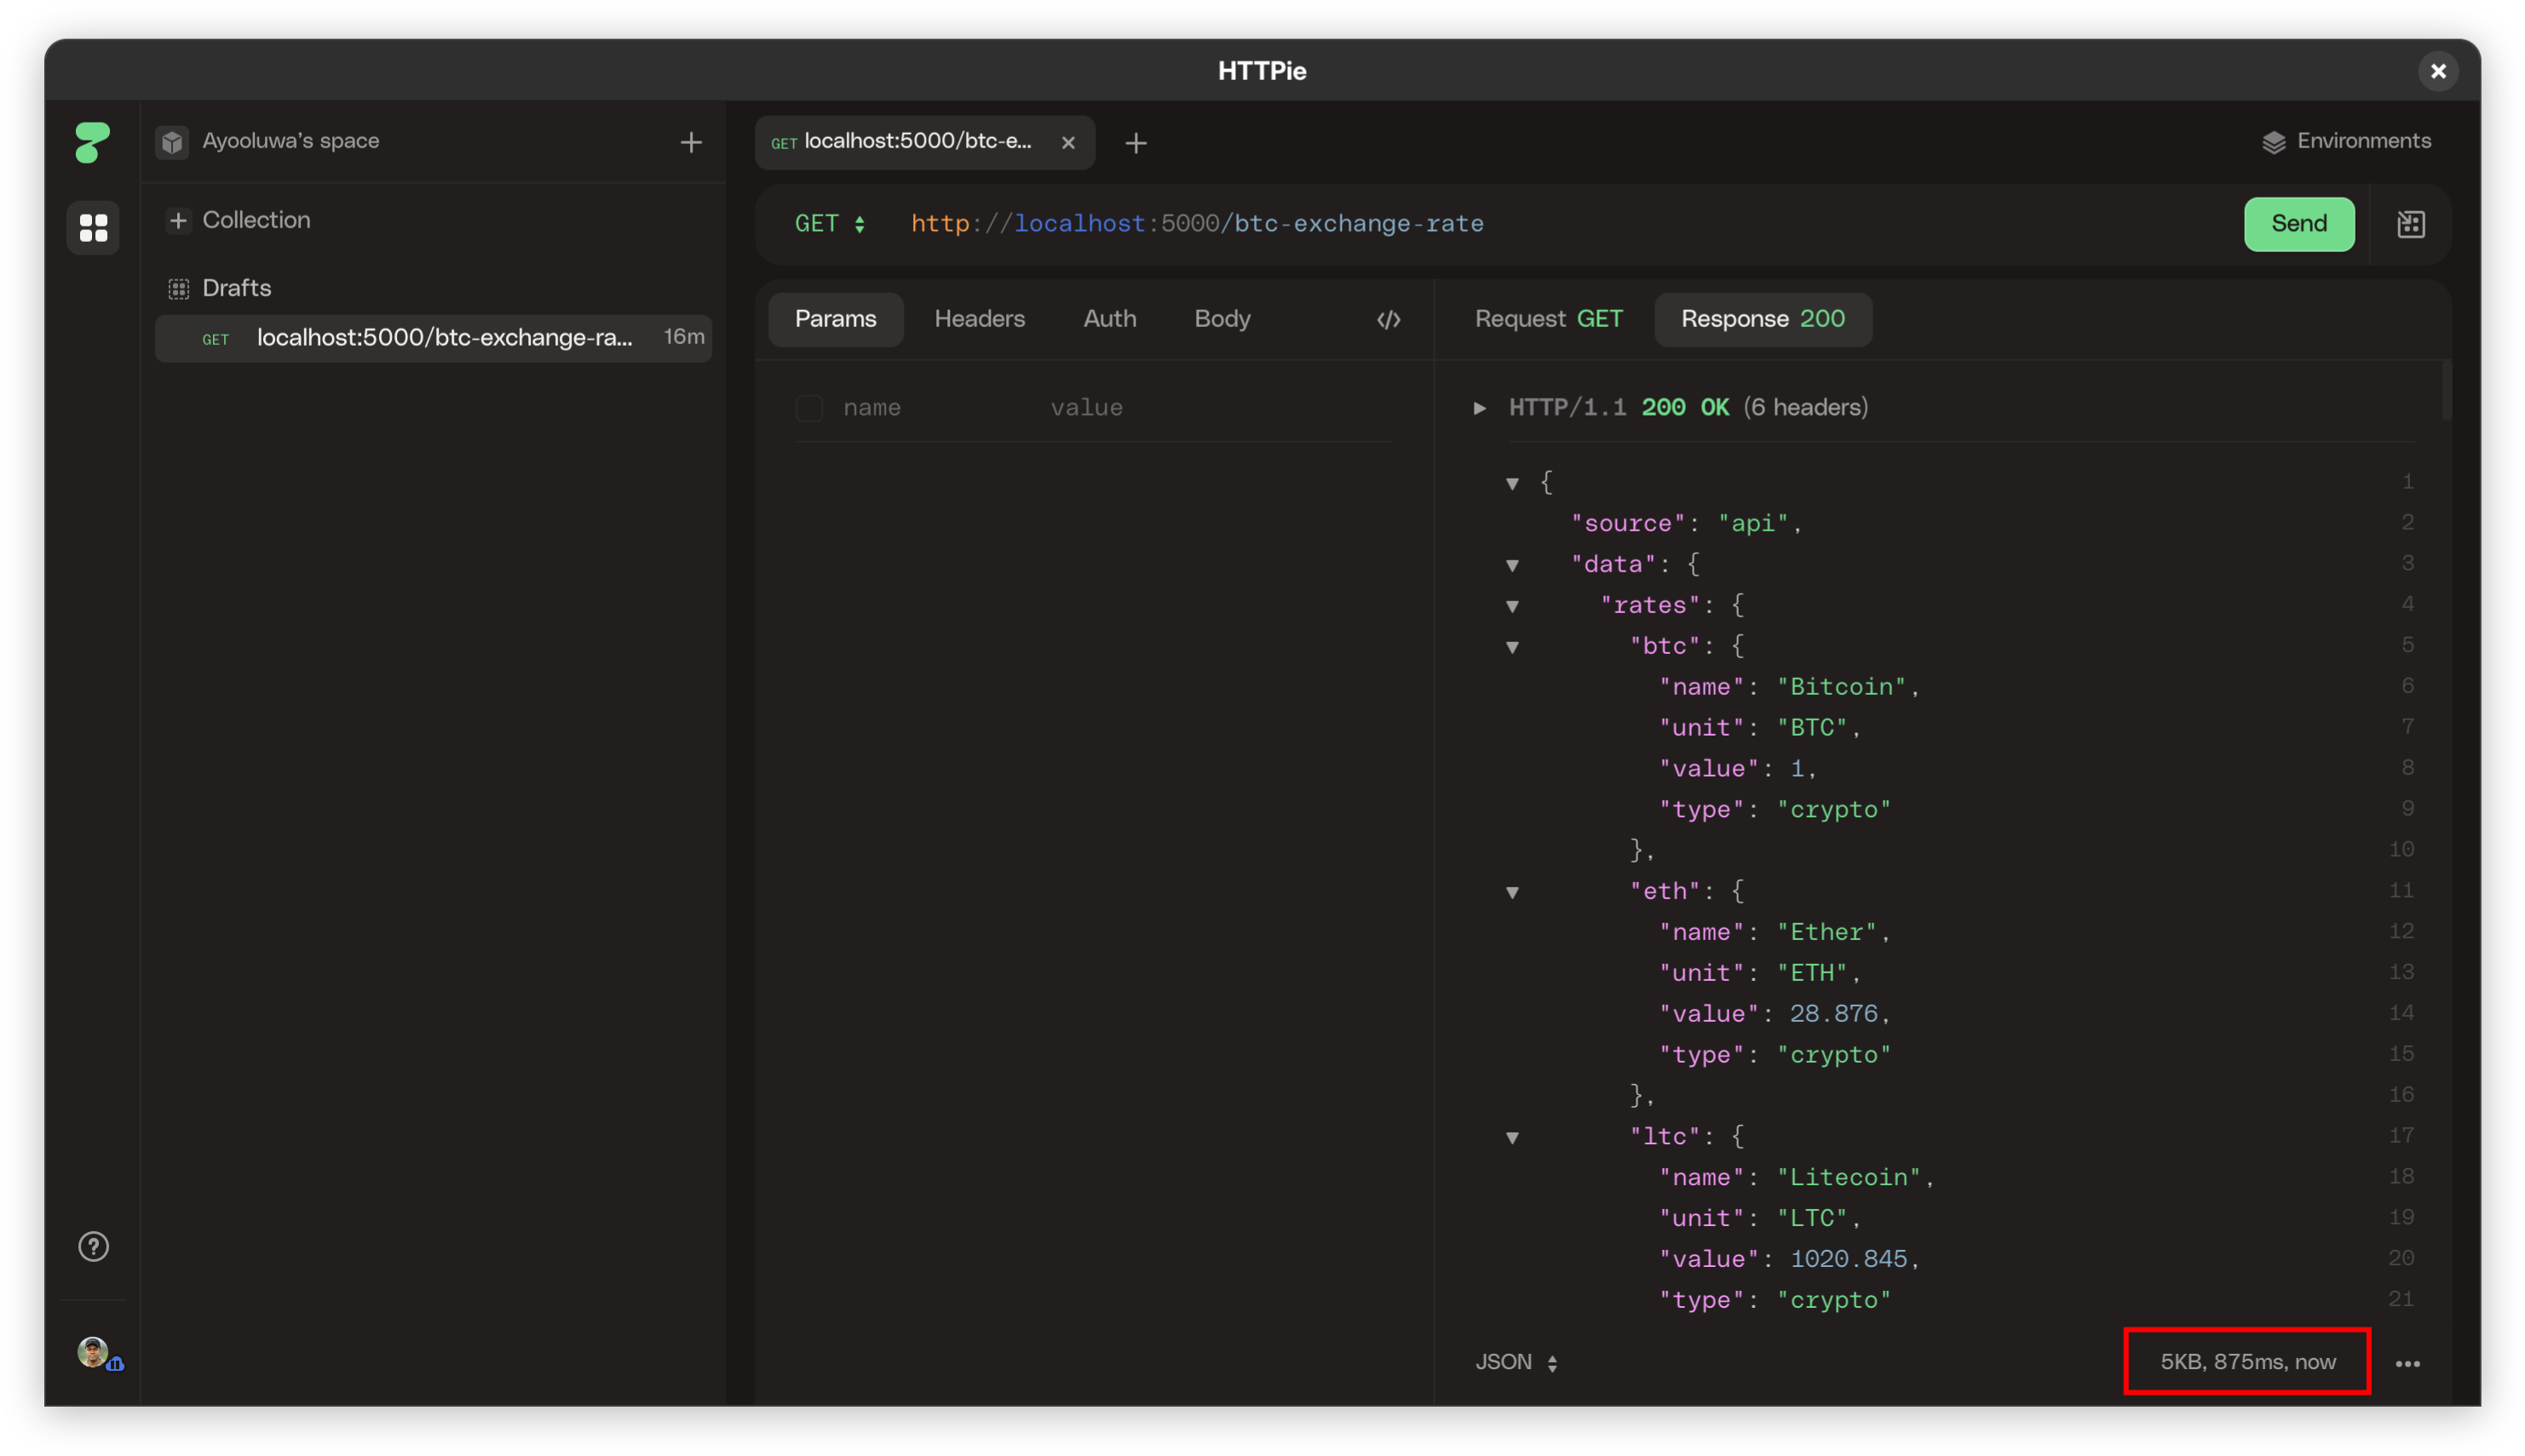Click the layout toggle icon beside Send
Image resolution: width=2525 pixels, height=1456 pixels.
point(2411,224)
